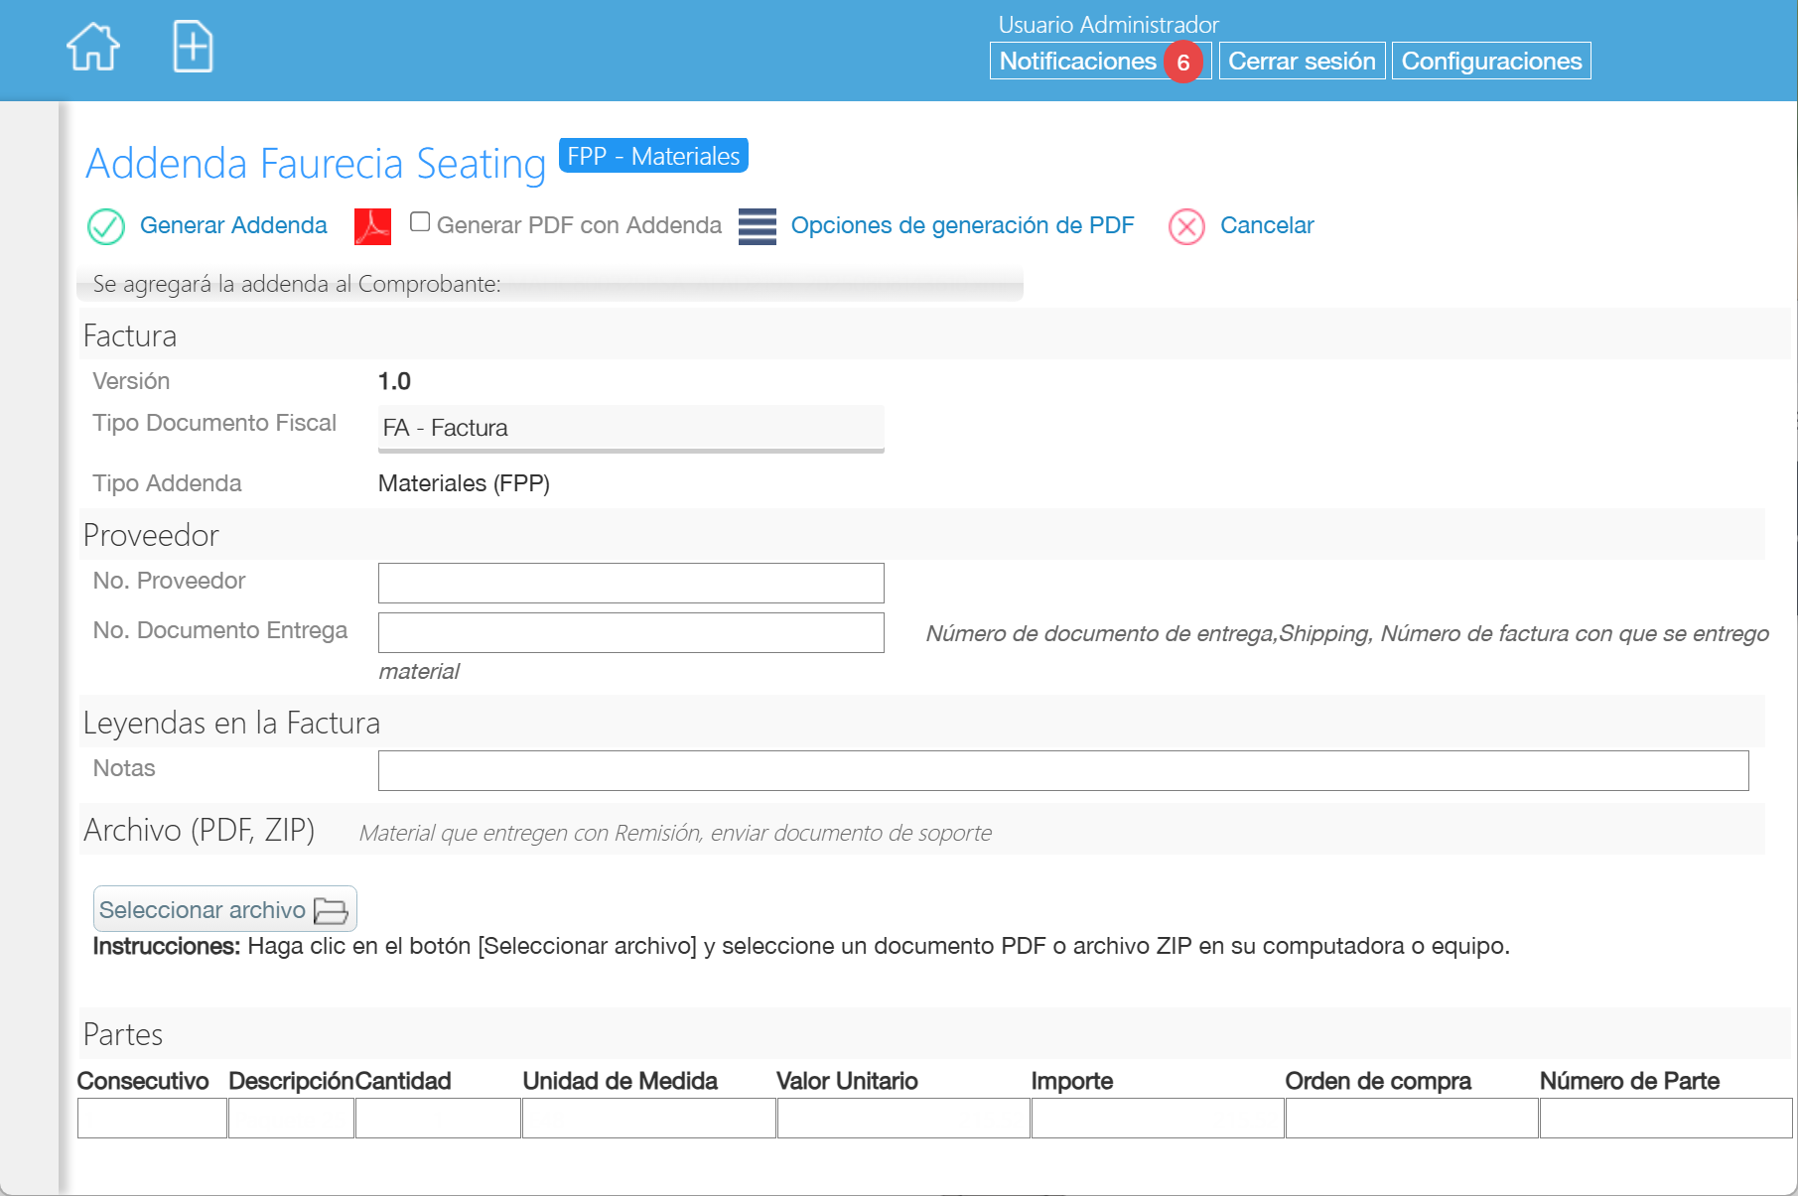The image size is (1798, 1196).
Task: Click the Unidad de Medida column header
Action: (620, 1081)
